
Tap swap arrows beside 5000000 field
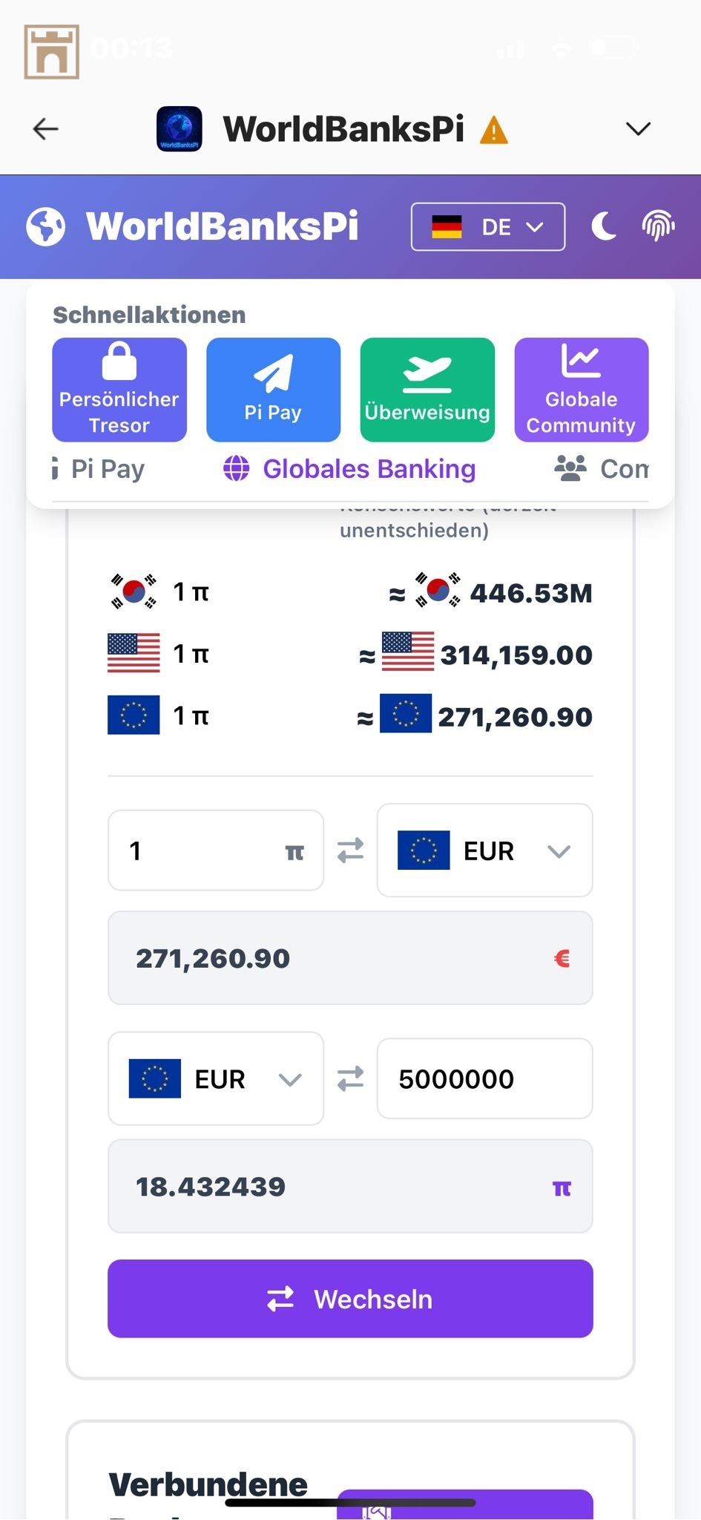[x=350, y=1078]
